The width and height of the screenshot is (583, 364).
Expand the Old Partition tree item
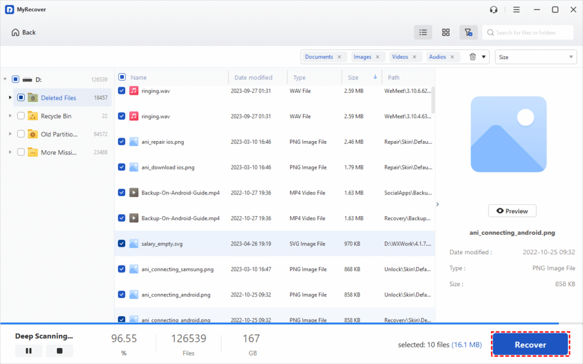pos(9,134)
